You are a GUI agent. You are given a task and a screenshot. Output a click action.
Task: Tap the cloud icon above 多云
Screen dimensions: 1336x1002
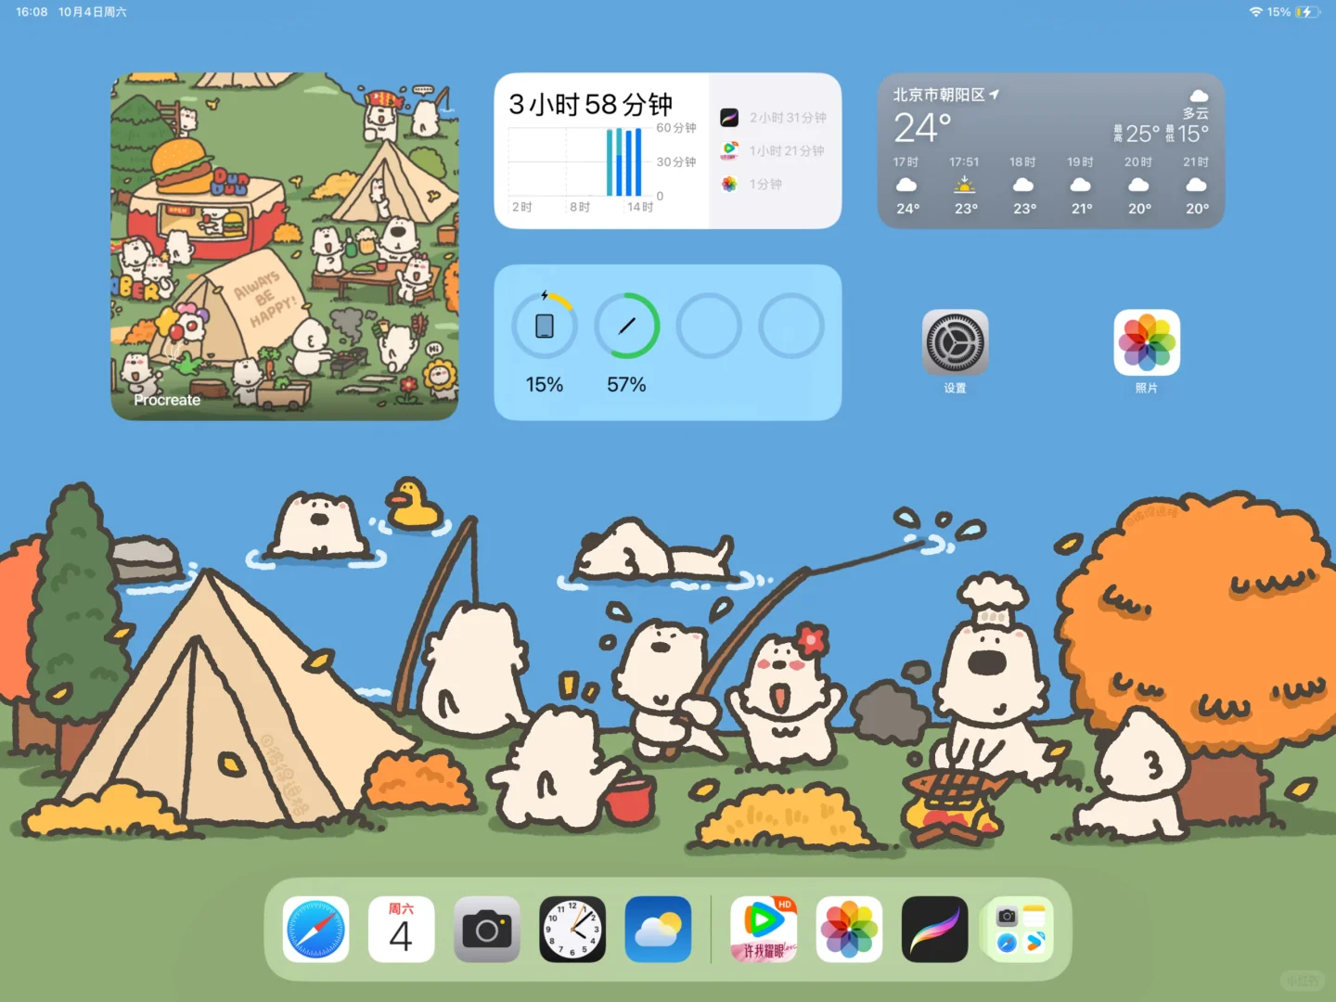pos(1199,96)
